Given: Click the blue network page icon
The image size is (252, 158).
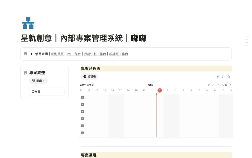Looking at the screenshot, I should (28, 23).
